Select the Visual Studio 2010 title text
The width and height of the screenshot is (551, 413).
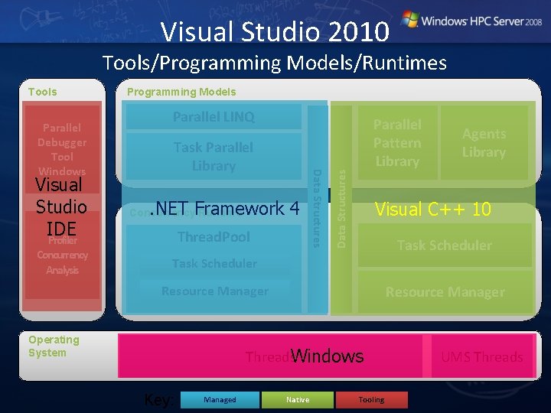pos(275,31)
